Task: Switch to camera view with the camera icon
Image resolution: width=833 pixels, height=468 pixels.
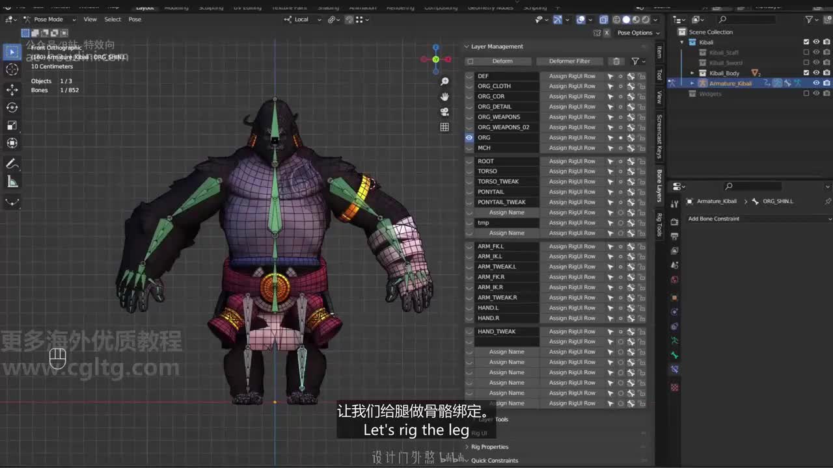Action: (444, 112)
